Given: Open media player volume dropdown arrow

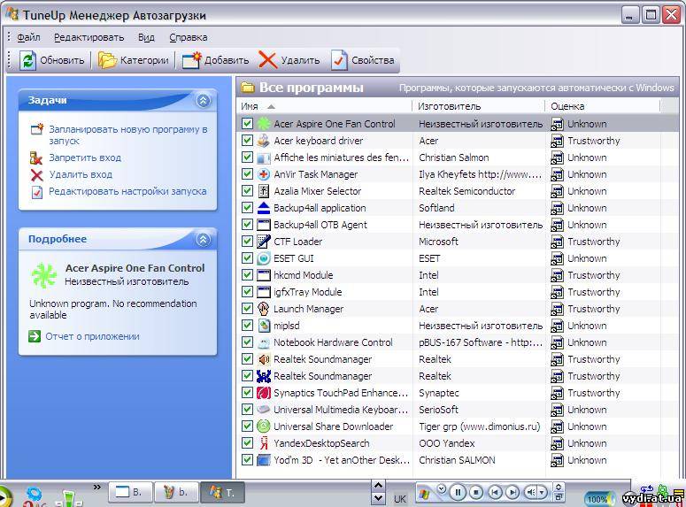Looking at the screenshot, I should [542, 493].
